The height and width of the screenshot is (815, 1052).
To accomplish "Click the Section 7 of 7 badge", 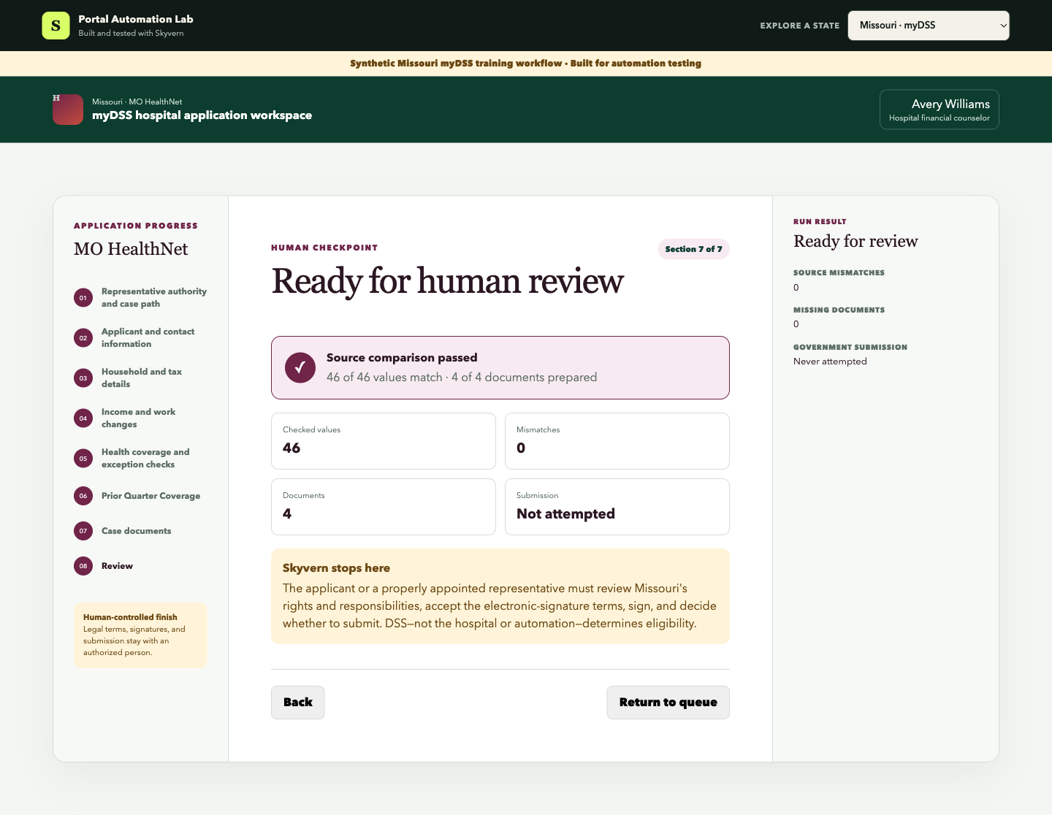I will 693,249.
